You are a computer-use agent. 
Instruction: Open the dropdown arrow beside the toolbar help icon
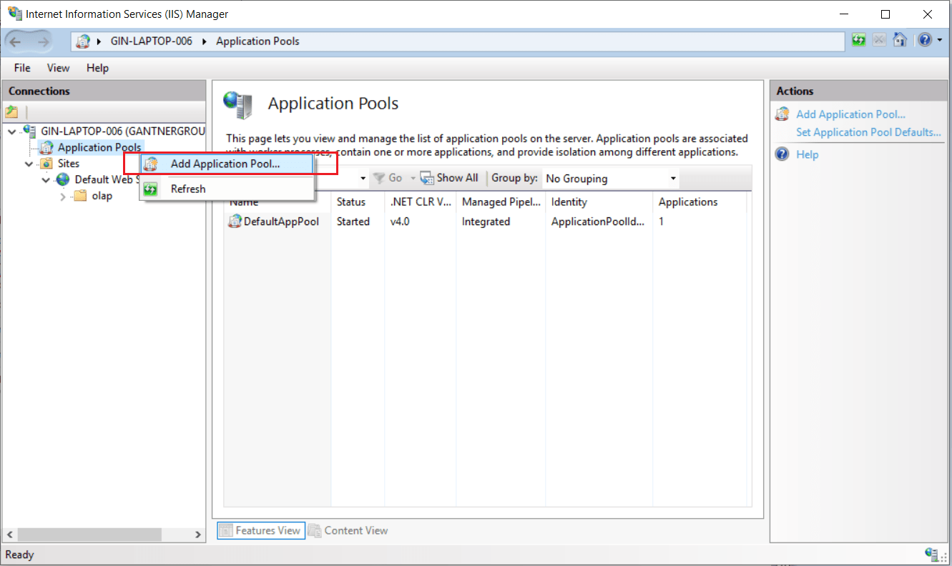(940, 41)
